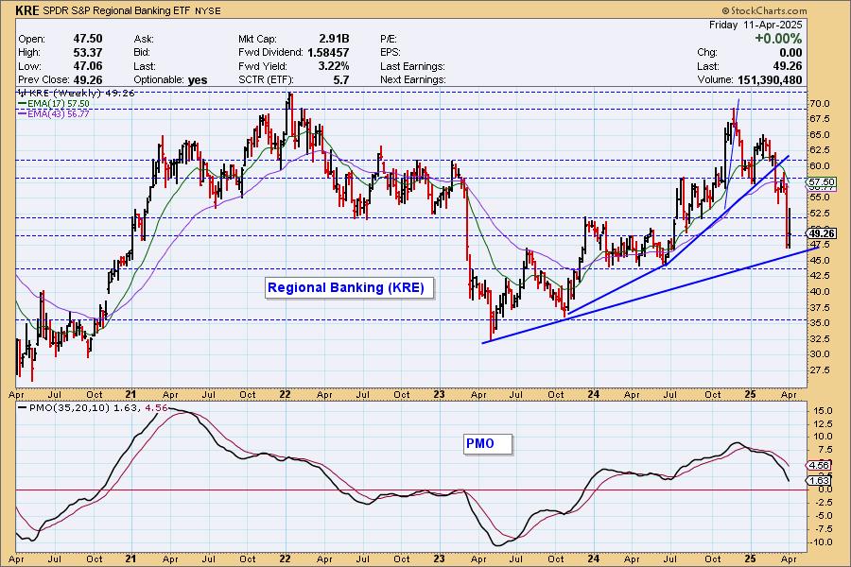Click the EMA(17) 57.50 legend entry
851x567 pixels.
point(54,104)
